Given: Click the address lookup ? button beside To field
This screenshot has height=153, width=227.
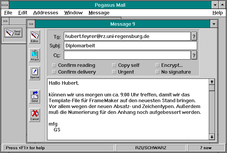Looking at the screenshot, I should coord(194,36).
